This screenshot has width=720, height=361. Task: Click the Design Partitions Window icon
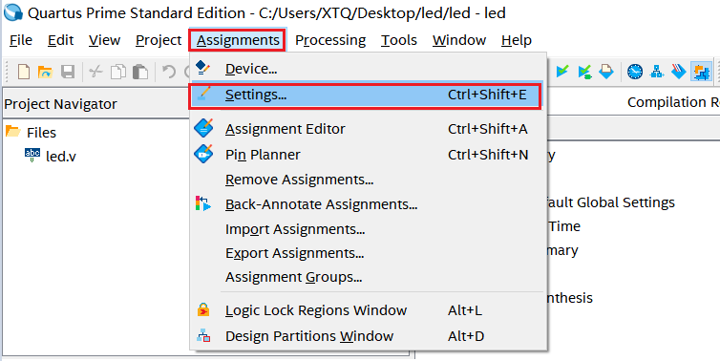(x=203, y=336)
